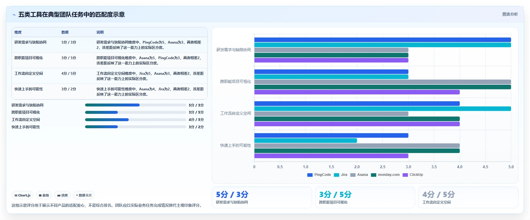The height and width of the screenshot is (220, 530).
Task: Click the cyan Jira bar in the 工作流自定义空间 group
Action: (382, 109)
